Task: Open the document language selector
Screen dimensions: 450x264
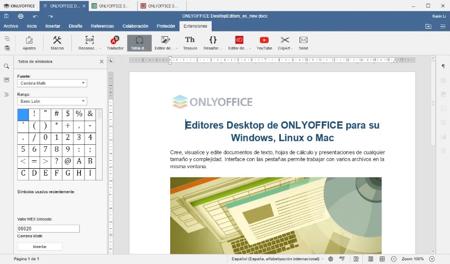Action: pos(277,259)
